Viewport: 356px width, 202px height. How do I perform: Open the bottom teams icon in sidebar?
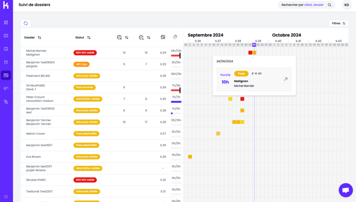[6, 102]
